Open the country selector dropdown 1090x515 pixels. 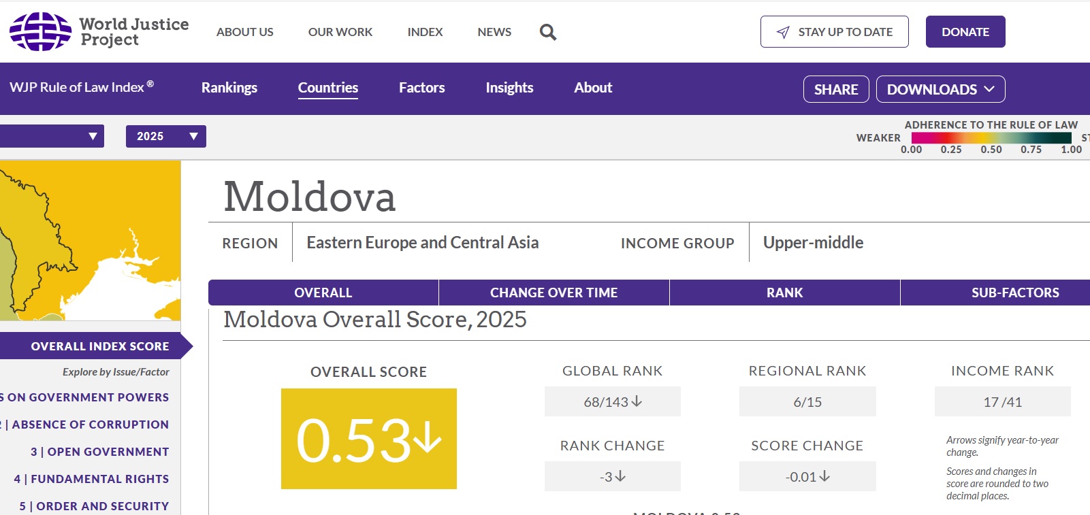(52, 136)
